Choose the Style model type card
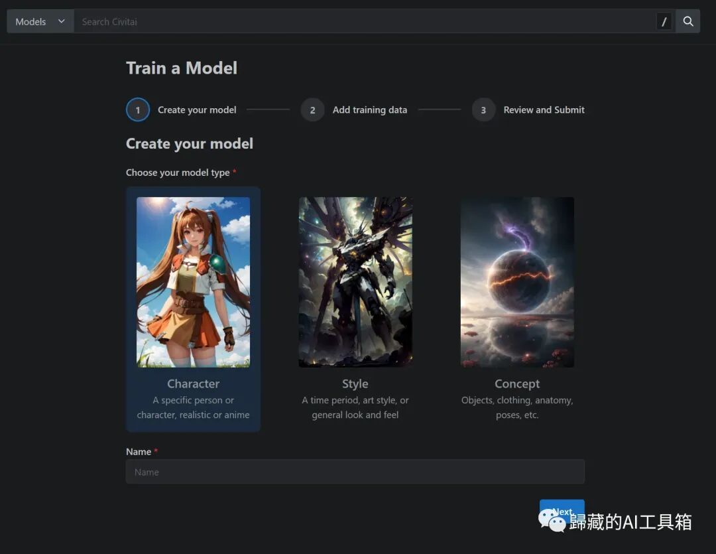Image resolution: width=716 pixels, height=554 pixels. (x=355, y=309)
